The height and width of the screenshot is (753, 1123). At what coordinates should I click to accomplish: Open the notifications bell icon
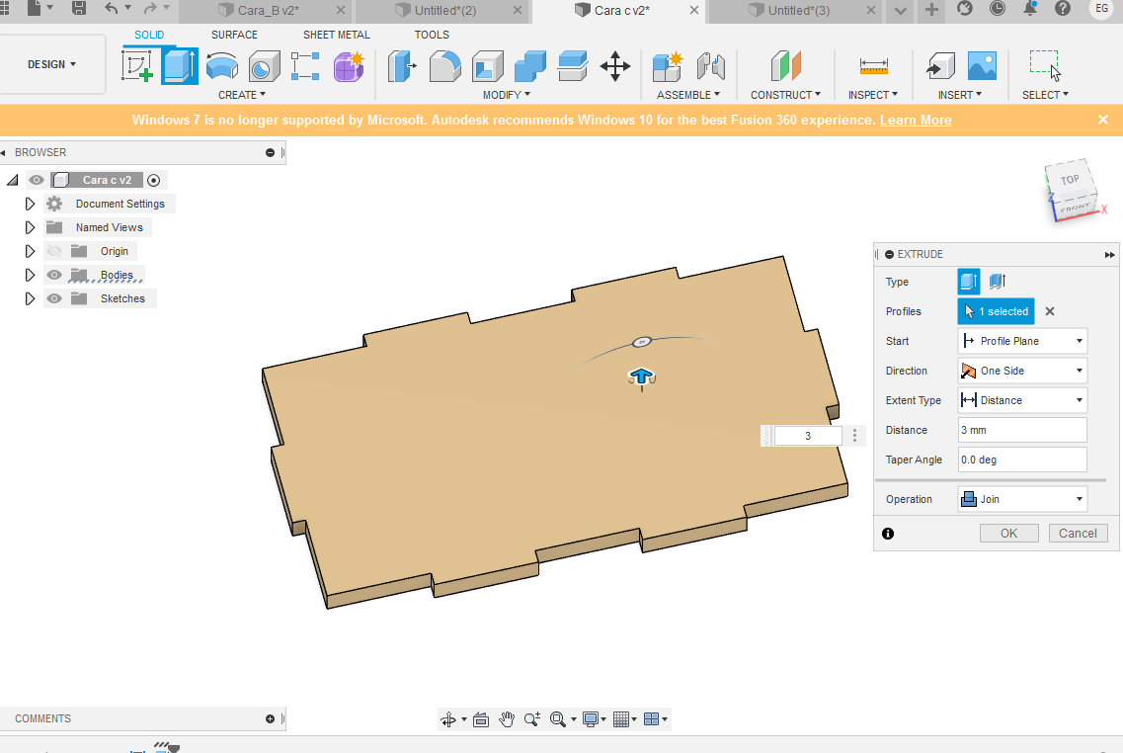[x=1030, y=9]
